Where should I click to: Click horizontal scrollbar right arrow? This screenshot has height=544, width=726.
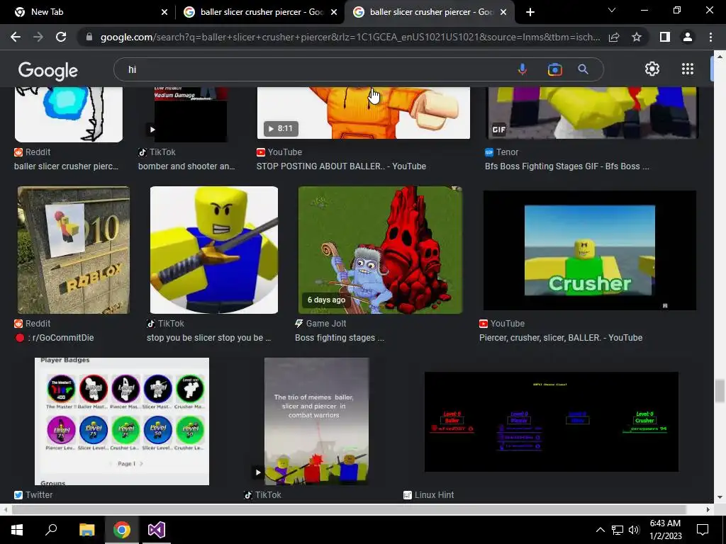708,510
